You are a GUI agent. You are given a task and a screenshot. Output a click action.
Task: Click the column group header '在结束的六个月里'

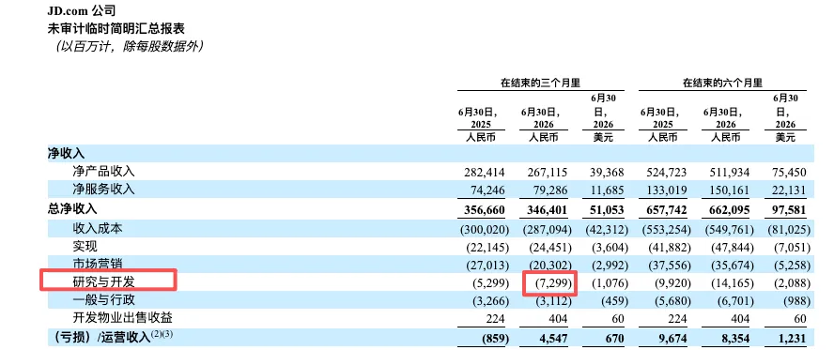pos(722,83)
